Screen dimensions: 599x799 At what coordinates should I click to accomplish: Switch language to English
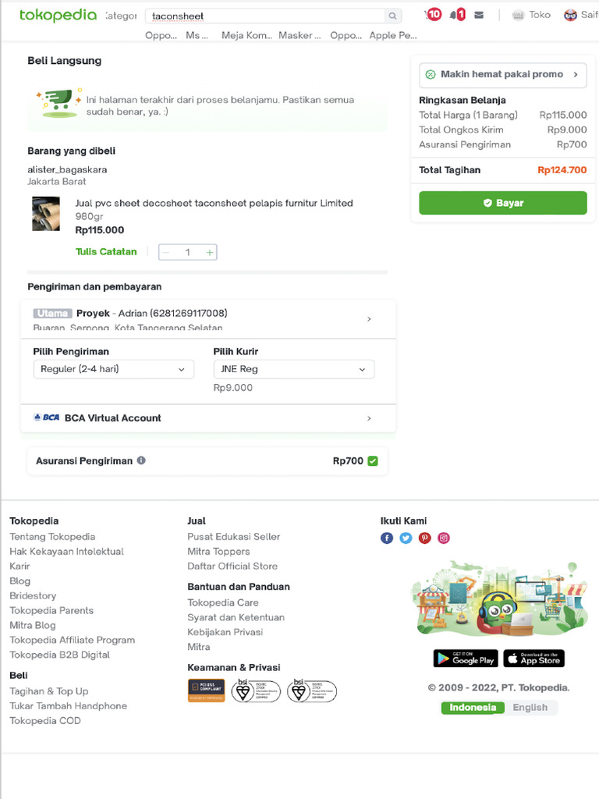[x=530, y=708]
